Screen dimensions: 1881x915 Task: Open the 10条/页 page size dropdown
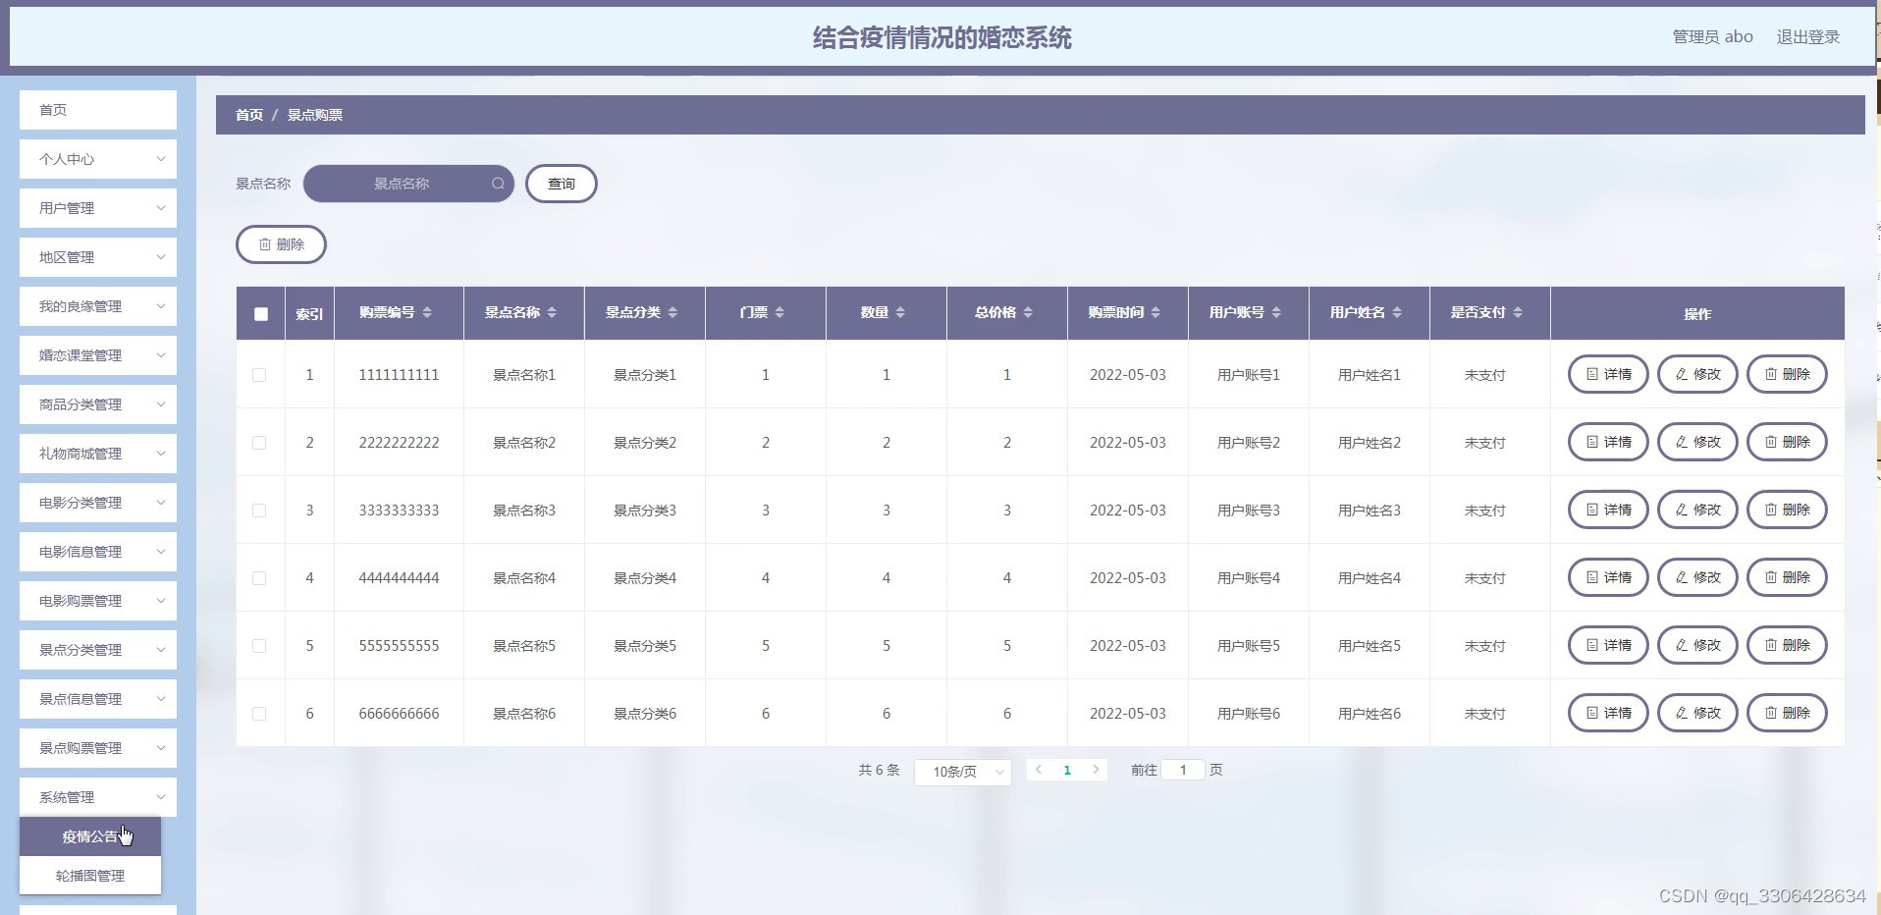[x=963, y=772]
